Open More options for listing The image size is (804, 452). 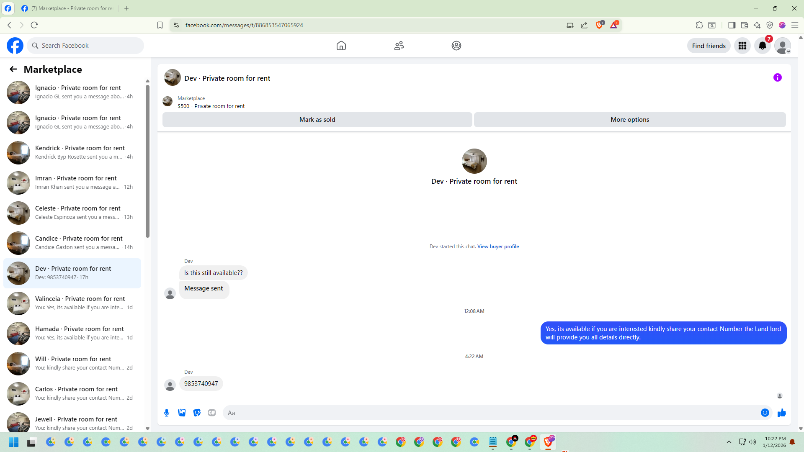click(x=629, y=120)
